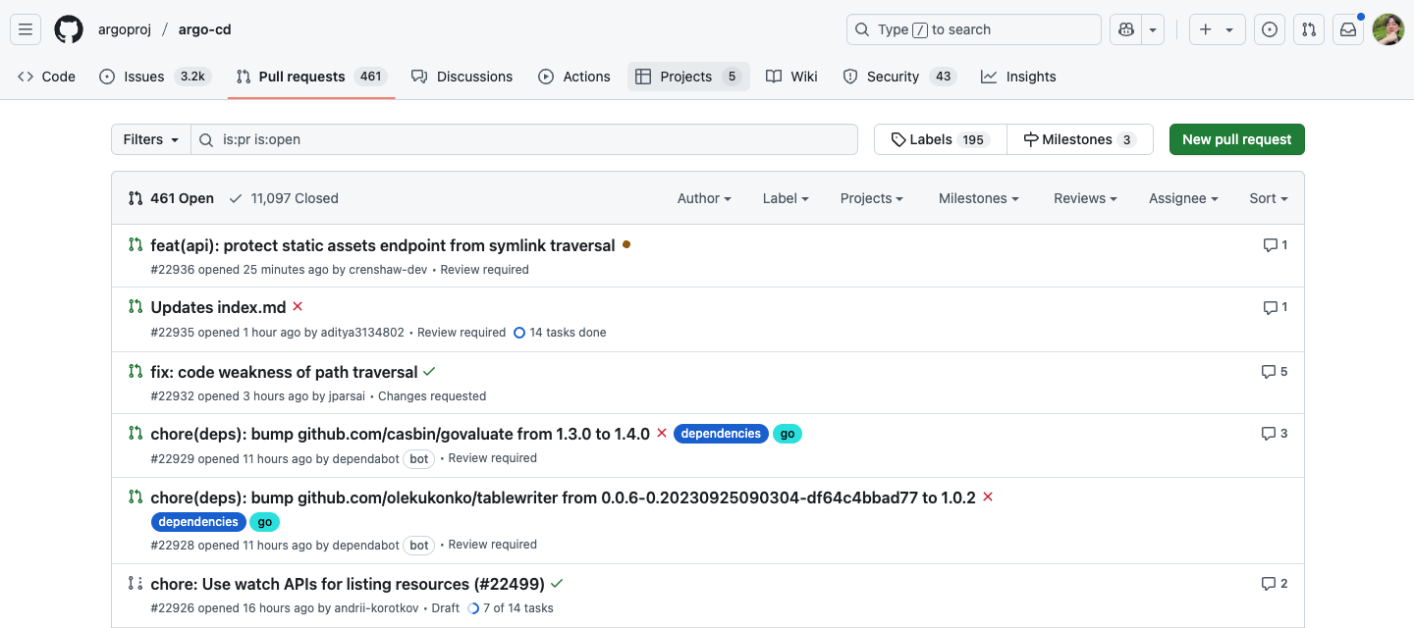The image size is (1414, 628).
Task: Click passing checkmark on watch APIs PR
Action: (x=558, y=583)
